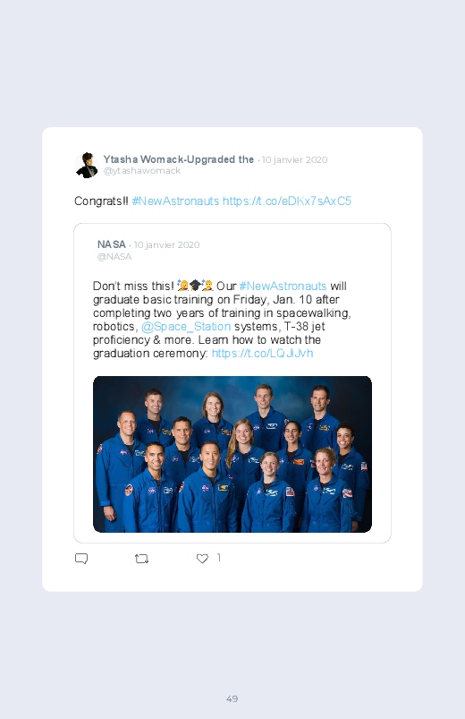Click the like count number
465x719 pixels.
(218, 558)
